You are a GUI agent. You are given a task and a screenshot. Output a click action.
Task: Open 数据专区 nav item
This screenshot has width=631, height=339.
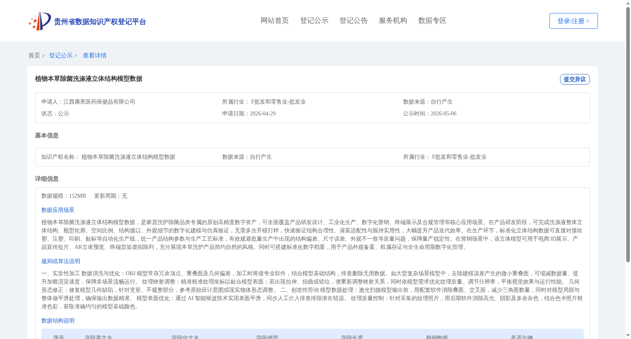coord(432,20)
